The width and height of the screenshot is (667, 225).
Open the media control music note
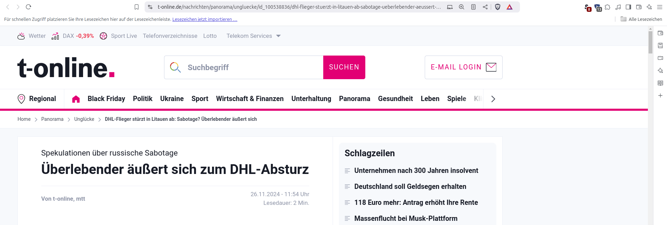pyautogui.click(x=618, y=7)
